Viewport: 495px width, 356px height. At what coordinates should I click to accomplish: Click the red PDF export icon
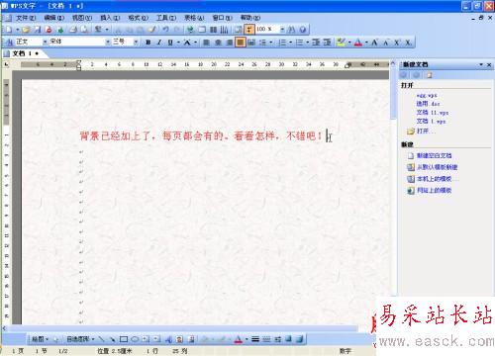tap(49, 30)
